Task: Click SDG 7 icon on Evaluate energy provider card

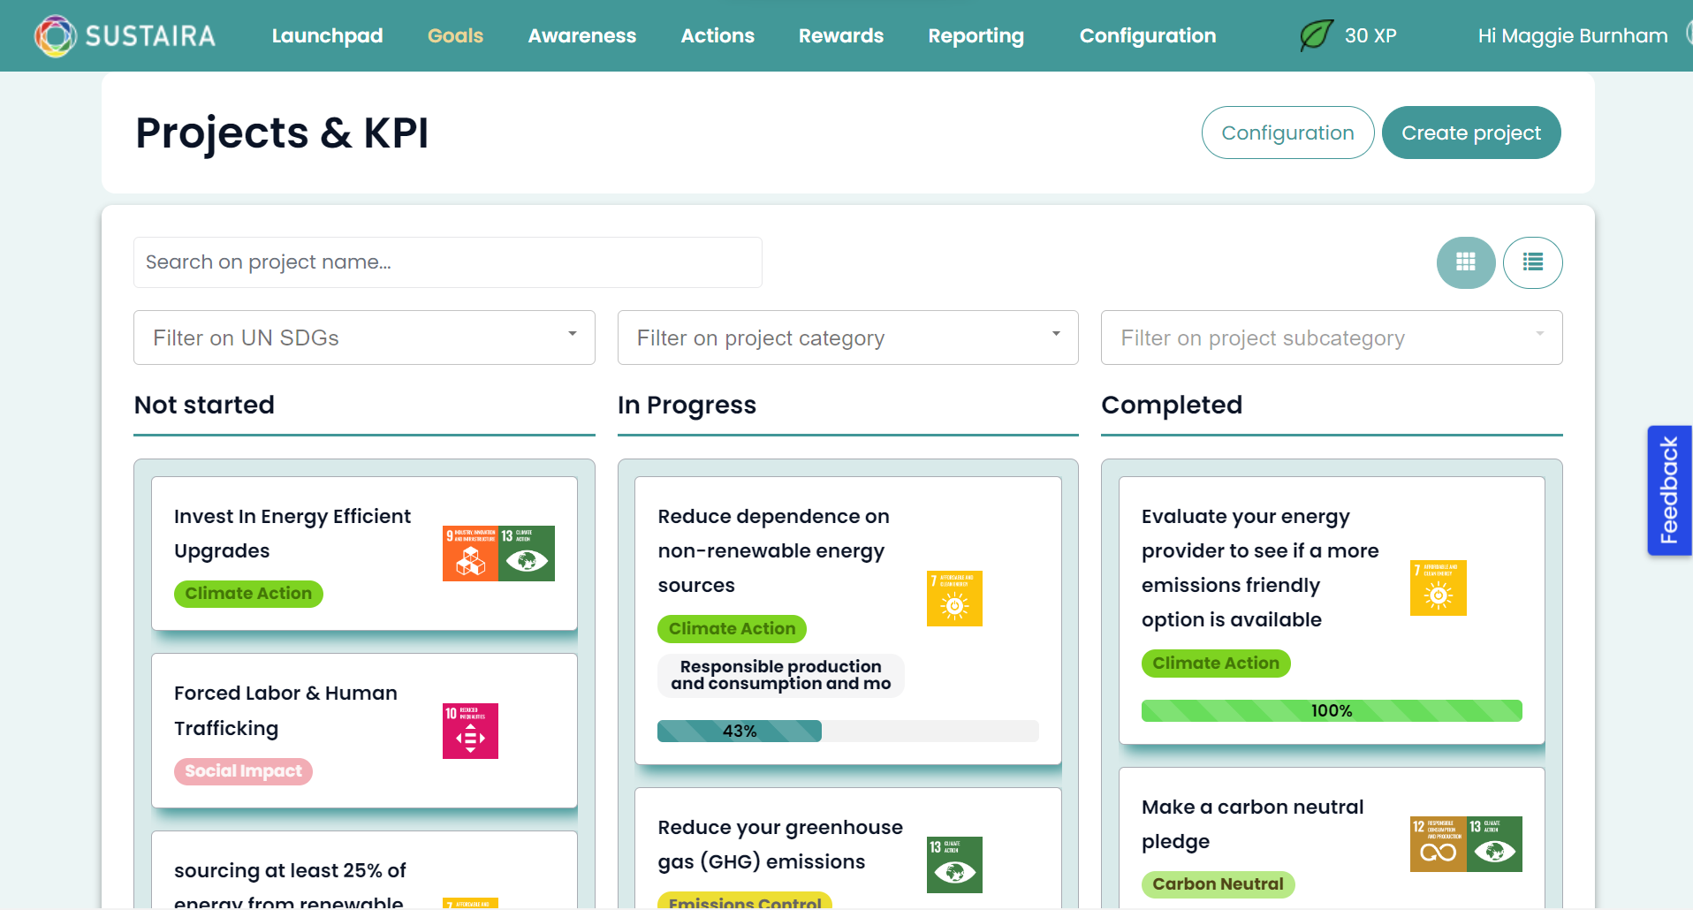Action: coord(1439,588)
